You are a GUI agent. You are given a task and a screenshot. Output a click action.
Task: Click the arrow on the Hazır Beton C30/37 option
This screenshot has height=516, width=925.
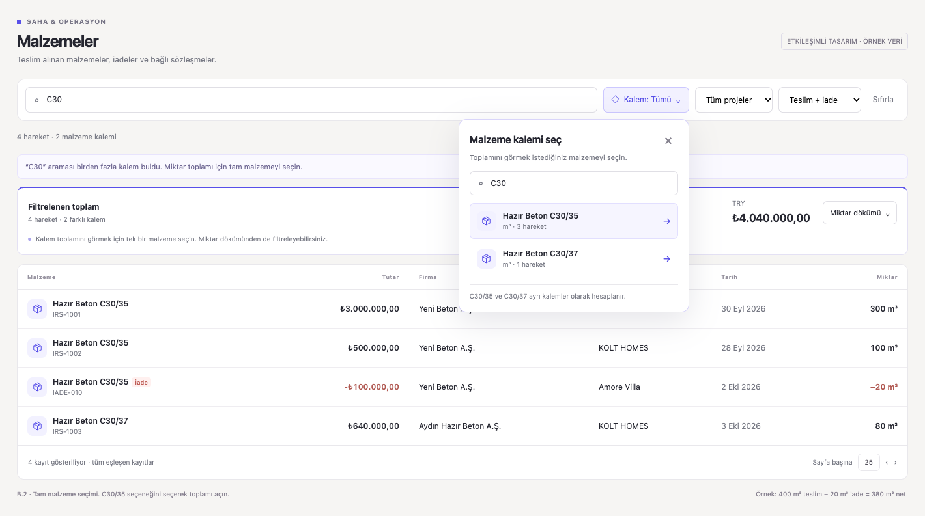666,259
